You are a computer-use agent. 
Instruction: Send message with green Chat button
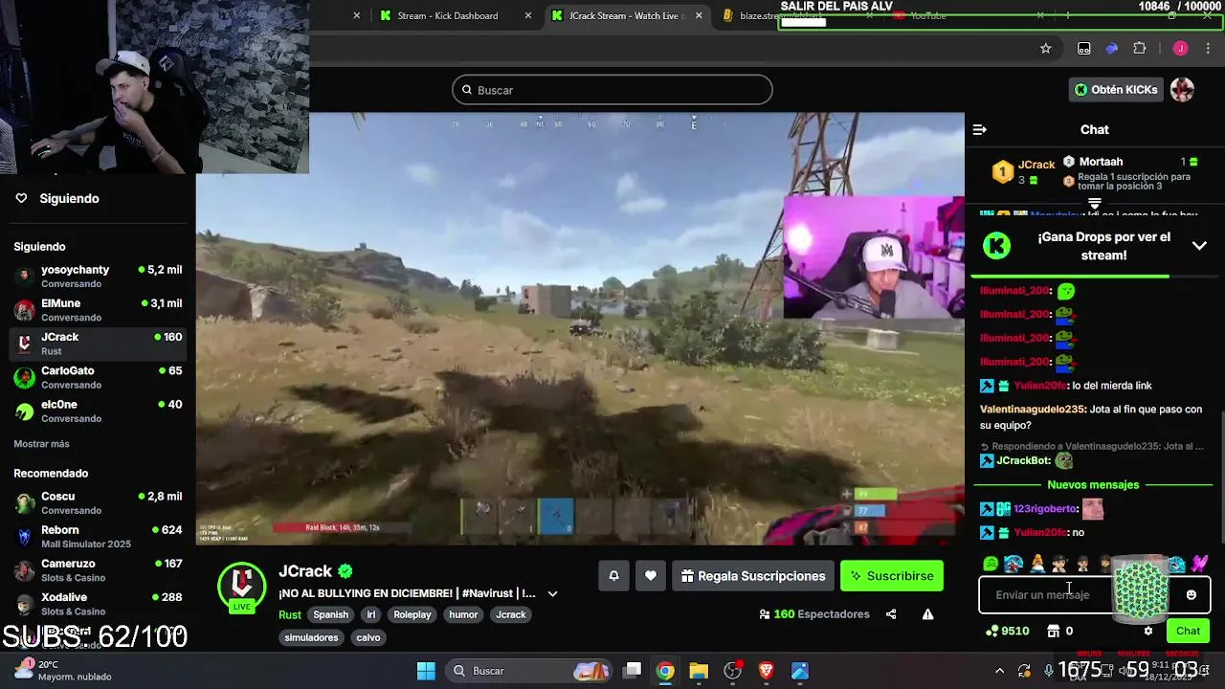[x=1188, y=631]
